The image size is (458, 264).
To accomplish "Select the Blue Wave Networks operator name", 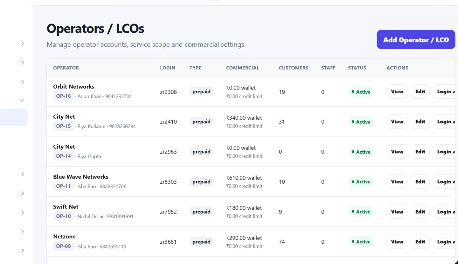I will (81, 177).
